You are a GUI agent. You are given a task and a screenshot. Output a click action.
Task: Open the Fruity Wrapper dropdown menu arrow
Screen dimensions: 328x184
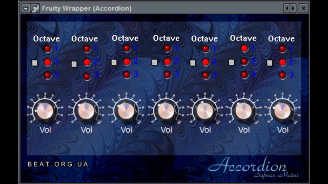[x=26, y=9]
